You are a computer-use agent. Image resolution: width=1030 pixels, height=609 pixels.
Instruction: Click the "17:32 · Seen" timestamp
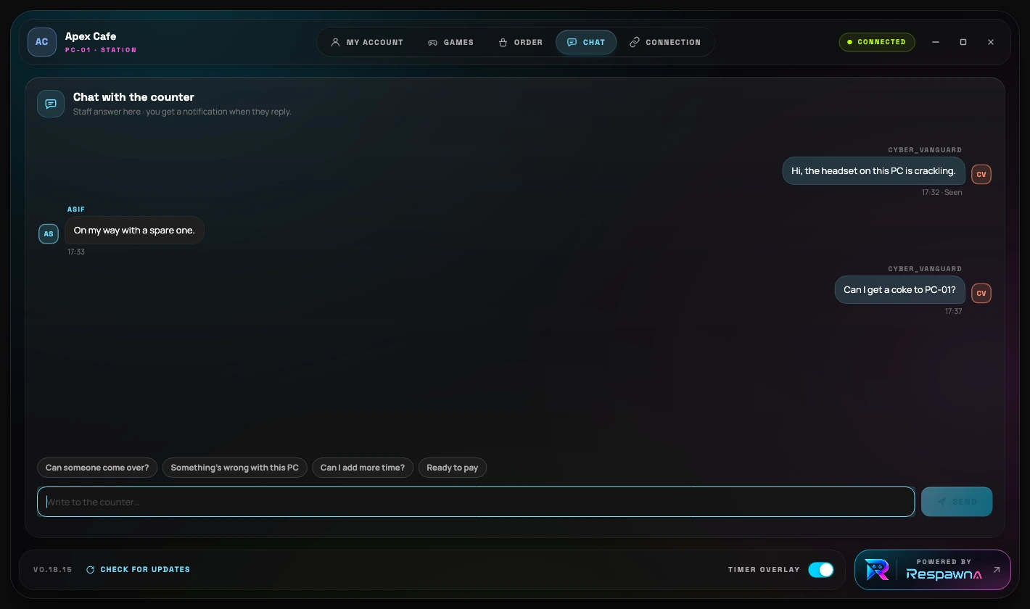coord(942,193)
